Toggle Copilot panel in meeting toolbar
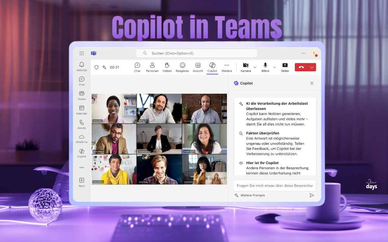The image size is (388, 242). coord(212,67)
